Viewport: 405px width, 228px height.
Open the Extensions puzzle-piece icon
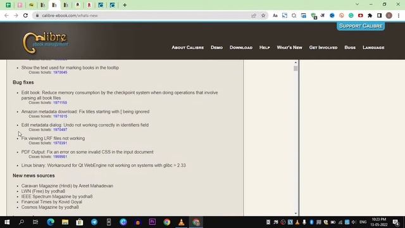pyautogui.click(x=370, y=15)
